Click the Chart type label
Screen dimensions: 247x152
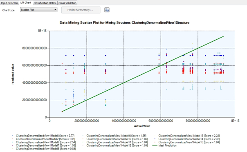(x=9, y=10)
